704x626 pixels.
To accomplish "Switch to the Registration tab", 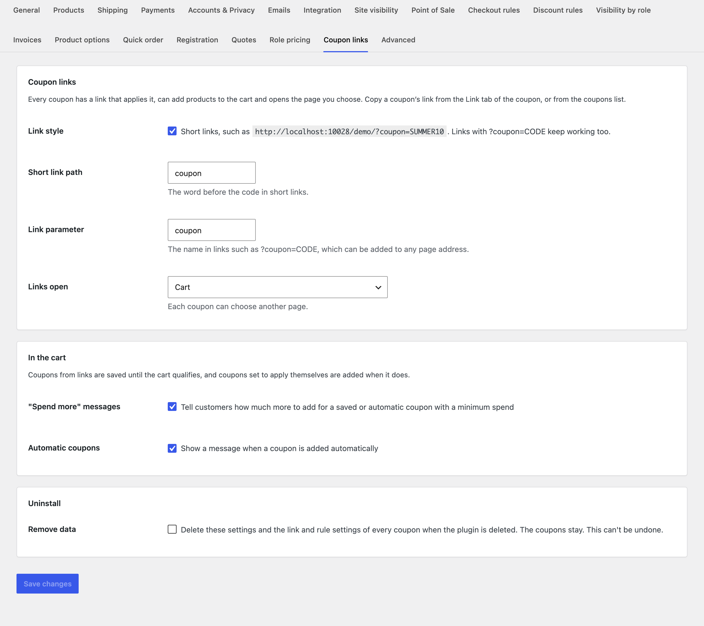I will pos(197,40).
